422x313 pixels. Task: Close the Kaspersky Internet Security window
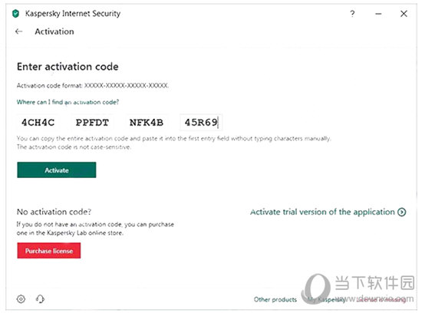404,14
